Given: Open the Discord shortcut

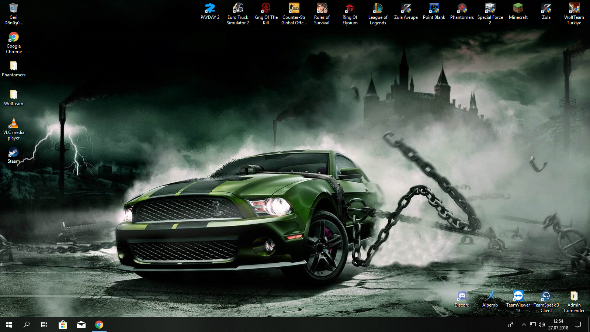Looking at the screenshot, I should coord(462,299).
